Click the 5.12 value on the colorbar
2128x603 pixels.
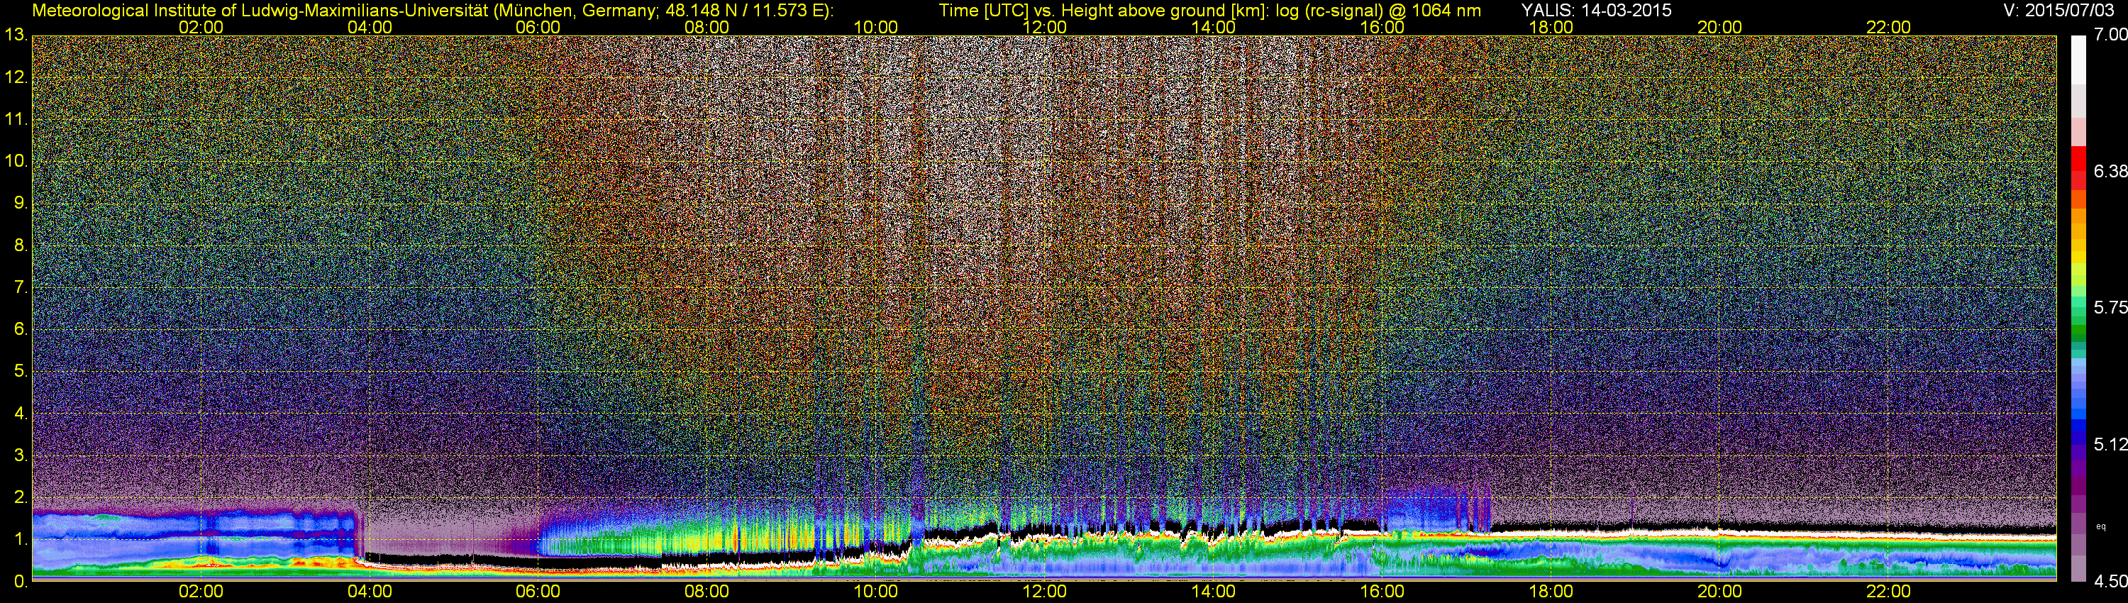click(x=2111, y=444)
